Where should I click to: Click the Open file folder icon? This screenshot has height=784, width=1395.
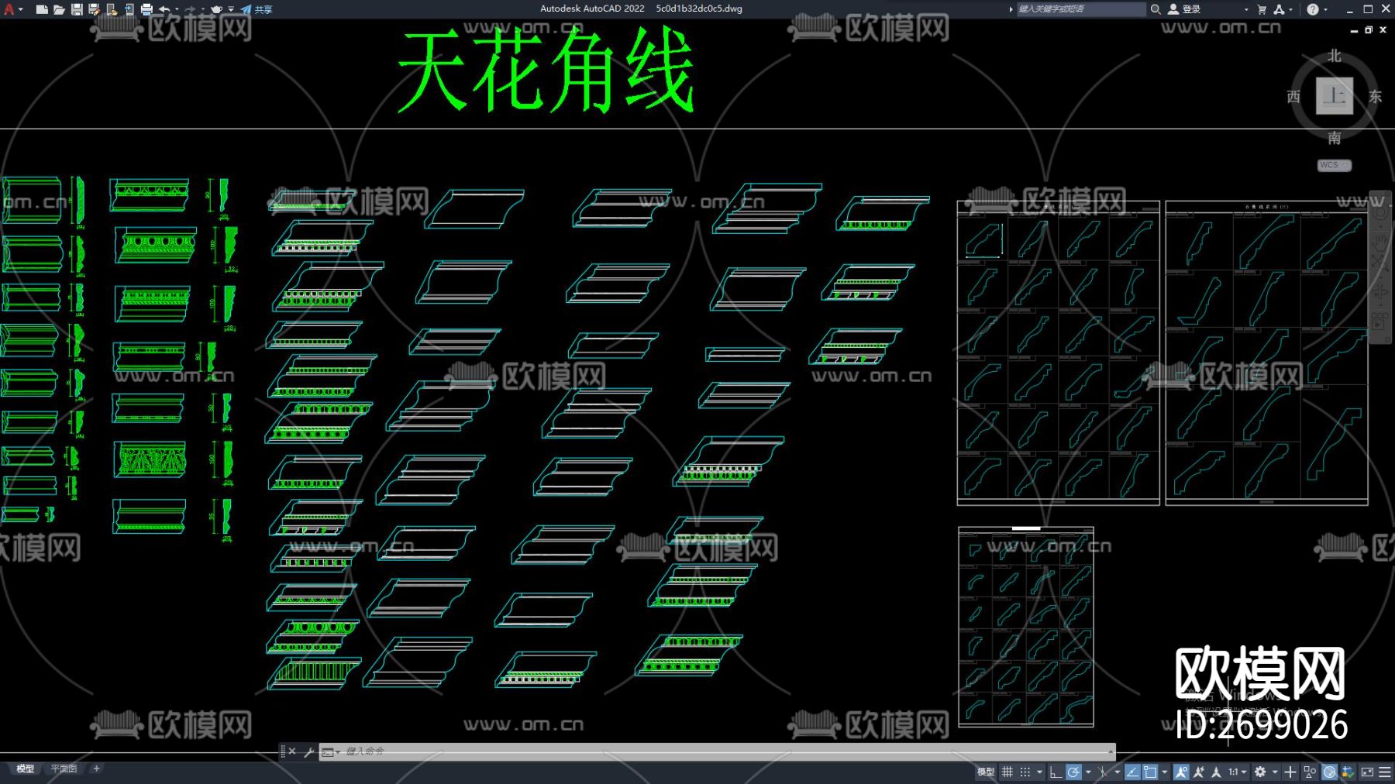59,9
